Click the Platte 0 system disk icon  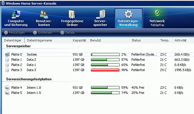tap(7, 54)
